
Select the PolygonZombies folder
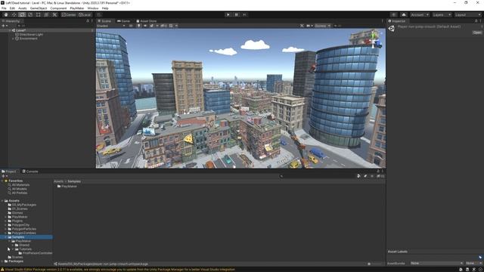pos(23,233)
